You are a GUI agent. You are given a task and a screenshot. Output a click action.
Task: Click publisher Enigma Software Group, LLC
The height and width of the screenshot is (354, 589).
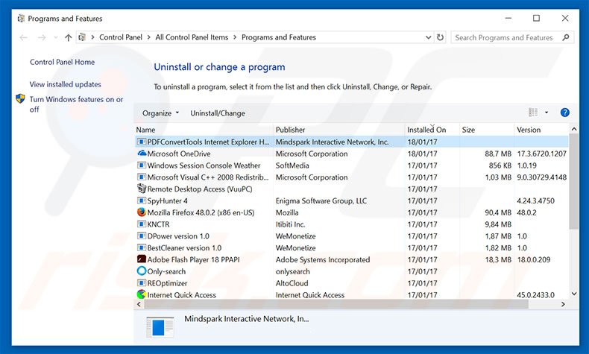click(321, 200)
